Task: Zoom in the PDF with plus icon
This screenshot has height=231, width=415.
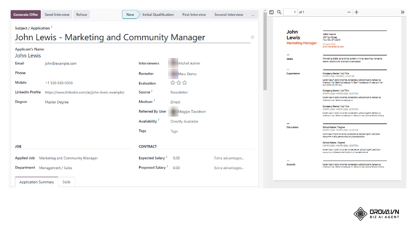Action: (x=356, y=12)
